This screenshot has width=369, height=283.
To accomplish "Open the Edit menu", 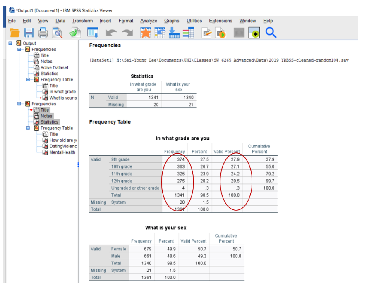I will tap(27, 21).
